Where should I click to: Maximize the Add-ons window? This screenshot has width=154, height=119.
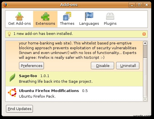click(139, 5)
